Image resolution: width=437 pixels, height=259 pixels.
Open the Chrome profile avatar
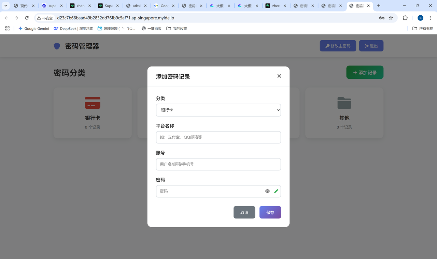(x=420, y=18)
